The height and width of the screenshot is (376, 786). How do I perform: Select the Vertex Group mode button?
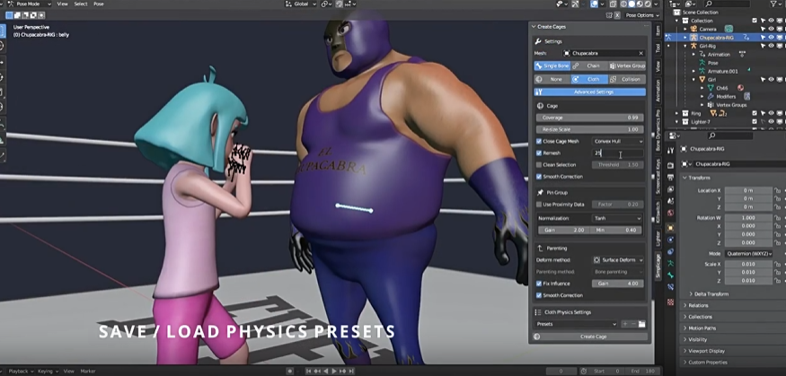(627, 66)
